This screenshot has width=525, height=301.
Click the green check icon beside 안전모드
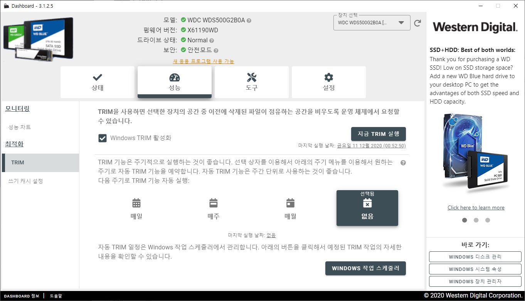tap(183, 50)
